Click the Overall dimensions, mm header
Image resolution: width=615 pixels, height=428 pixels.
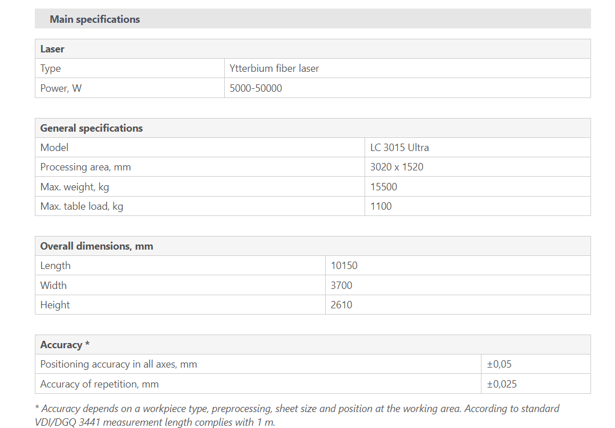click(96, 246)
